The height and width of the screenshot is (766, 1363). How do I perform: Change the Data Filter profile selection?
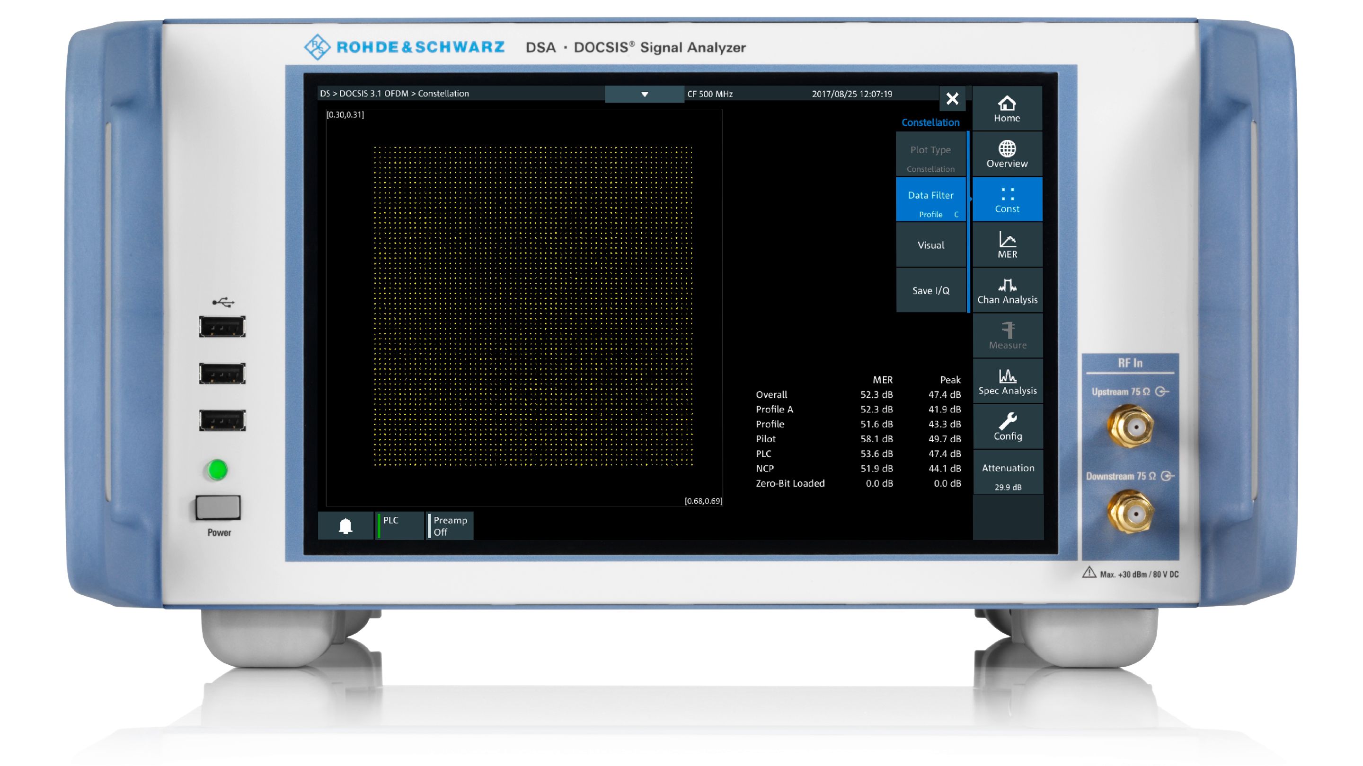point(931,203)
